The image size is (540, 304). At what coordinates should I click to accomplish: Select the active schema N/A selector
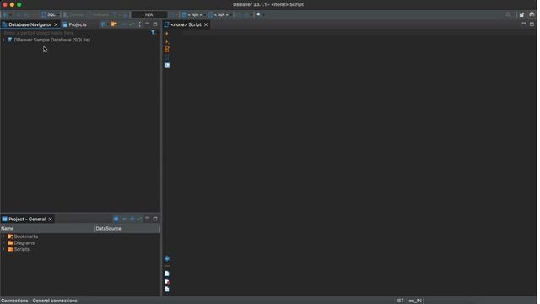[x=219, y=15]
